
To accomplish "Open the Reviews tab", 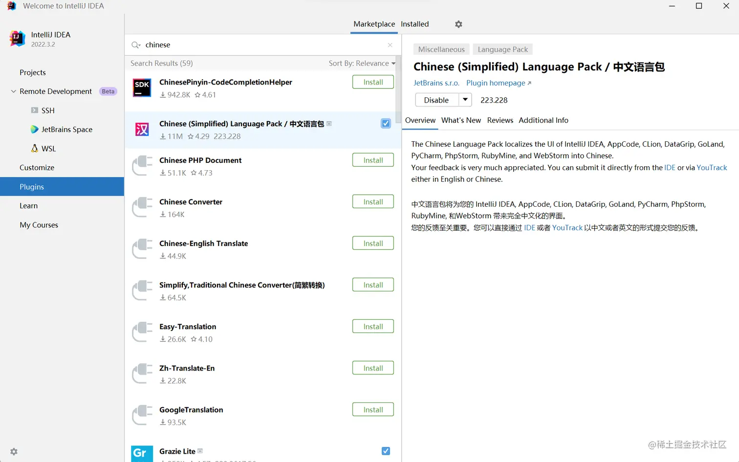I will 500,120.
